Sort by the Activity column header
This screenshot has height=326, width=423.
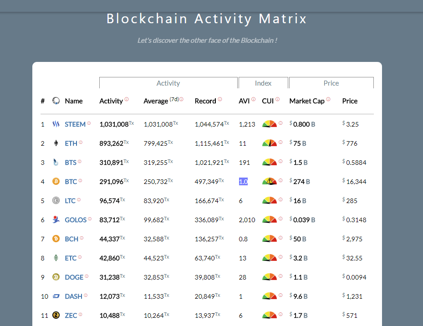111,101
